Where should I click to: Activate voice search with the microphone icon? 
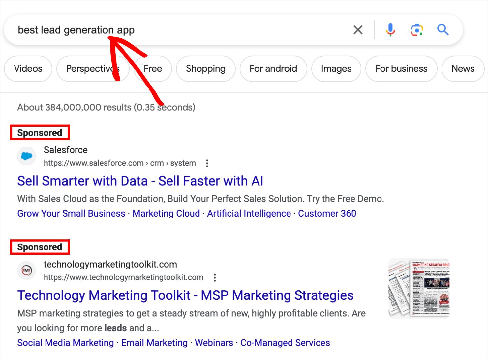(x=390, y=30)
